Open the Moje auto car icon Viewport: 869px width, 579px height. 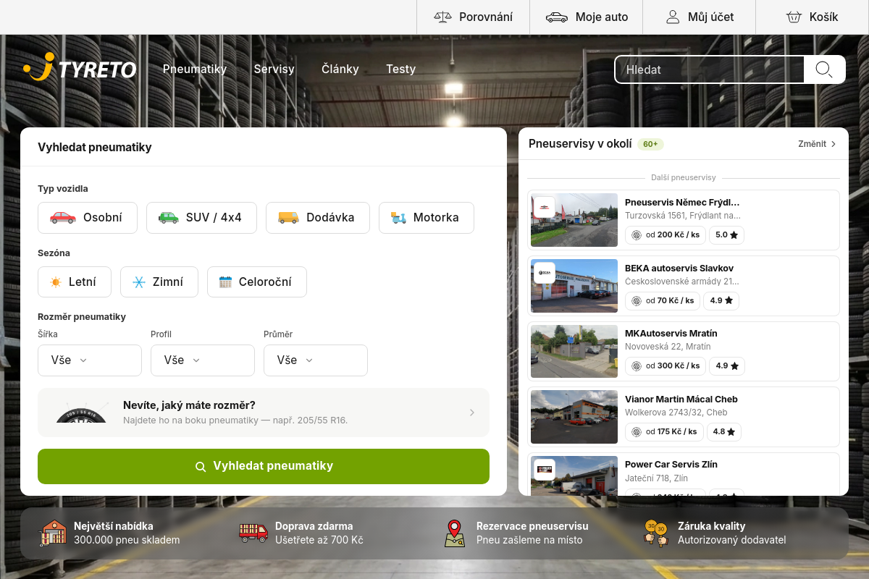(x=557, y=17)
